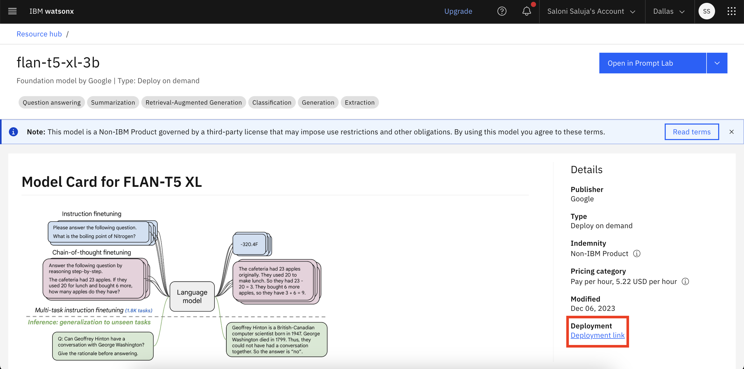Image resolution: width=744 pixels, height=369 pixels.
Task: Click the Modified date Dec 06, 2023
Action: pyautogui.click(x=593, y=308)
